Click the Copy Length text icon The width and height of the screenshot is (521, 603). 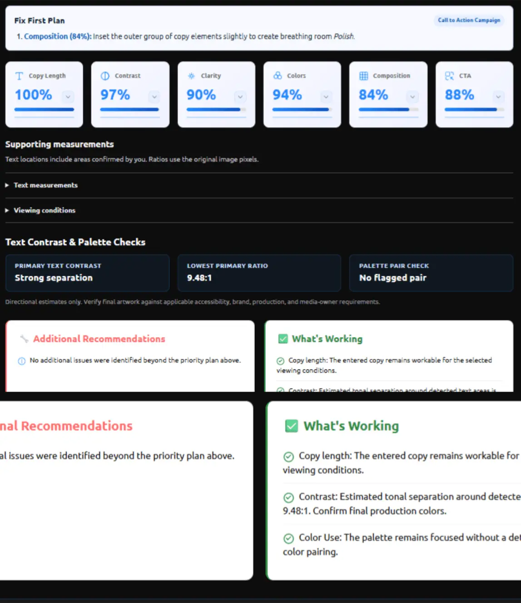[x=19, y=76]
